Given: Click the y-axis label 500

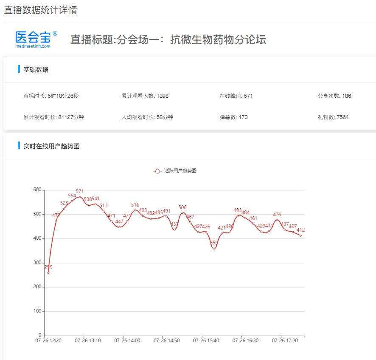Looking at the screenshot, I should 37,214.
